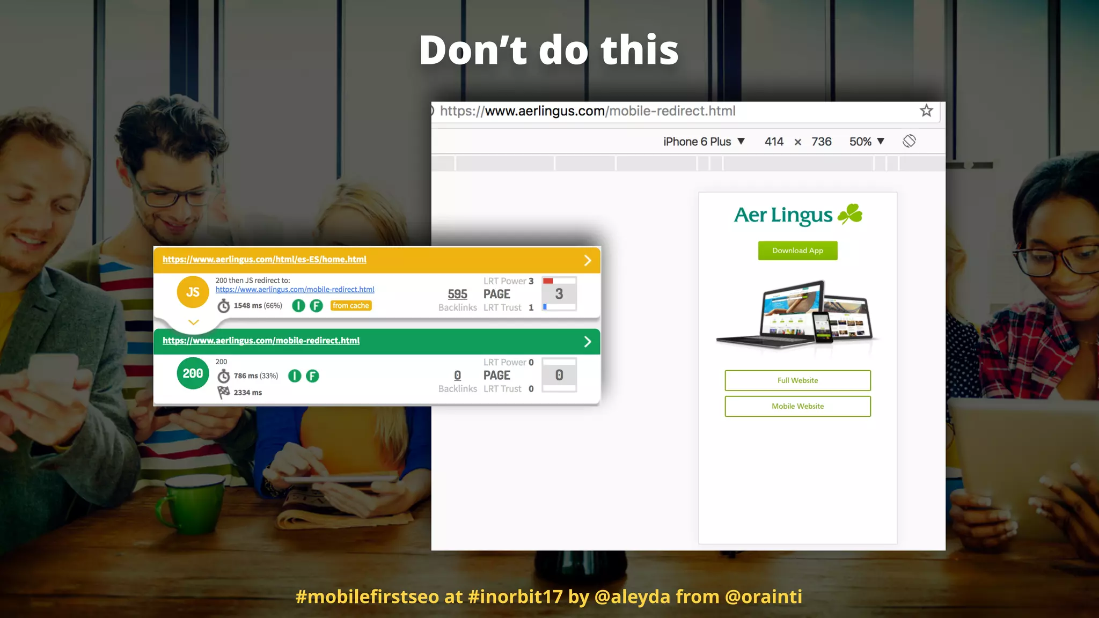Expand arrow on the yellow home.html row
This screenshot has height=618, width=1099.
(588, 260)
